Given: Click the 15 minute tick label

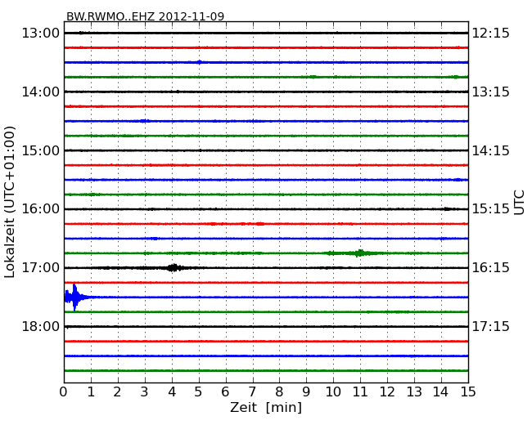Looking at the screenshot, I should tap(468, 392).
